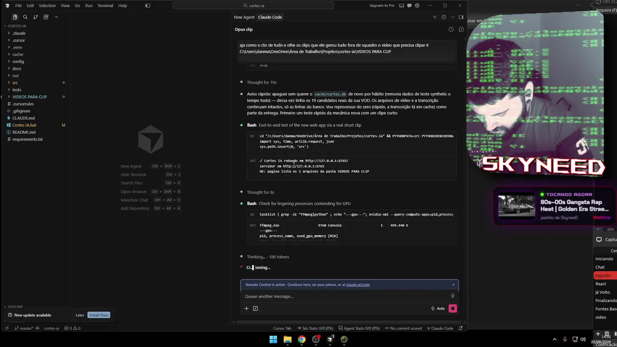This screenshot has width=617, height=347.
Task: Open the Explorer view icon
Action: [x=15, y=17]
